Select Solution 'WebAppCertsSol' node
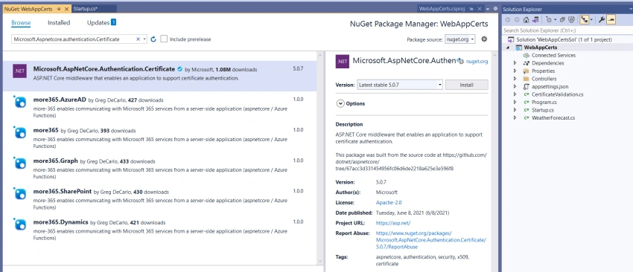 tap(564, 40)
